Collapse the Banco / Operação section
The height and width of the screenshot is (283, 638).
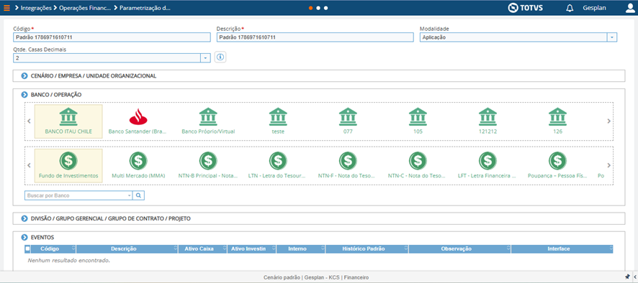click(24, 95)
